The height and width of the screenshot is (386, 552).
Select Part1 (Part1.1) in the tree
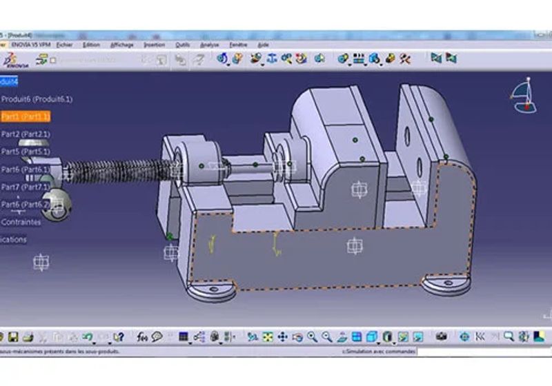pyautogui.click(x=26, y=116)
